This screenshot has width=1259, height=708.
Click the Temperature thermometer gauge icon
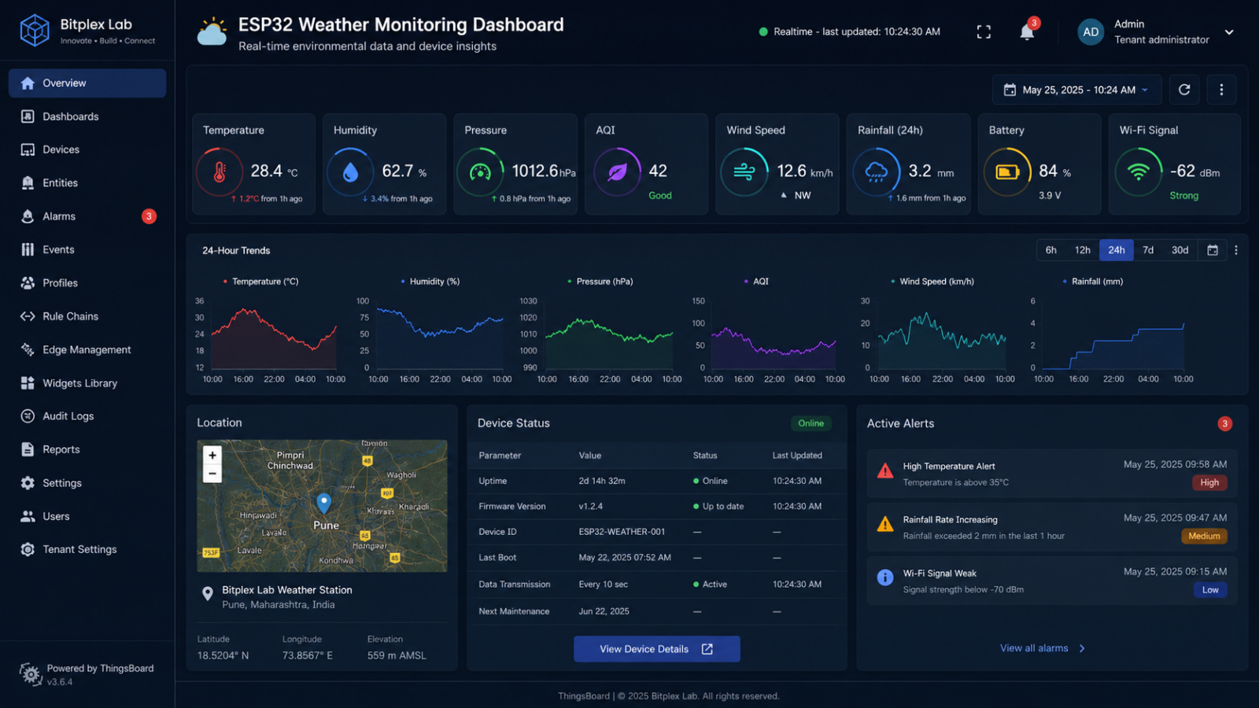(x=220, y=172)
